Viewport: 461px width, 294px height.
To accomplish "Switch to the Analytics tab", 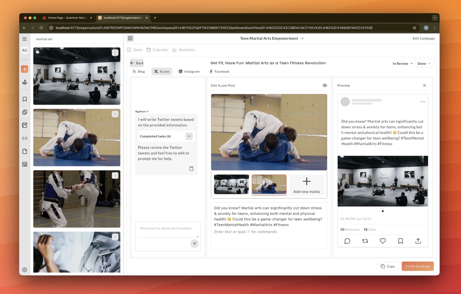I will [x=184, y=50].
